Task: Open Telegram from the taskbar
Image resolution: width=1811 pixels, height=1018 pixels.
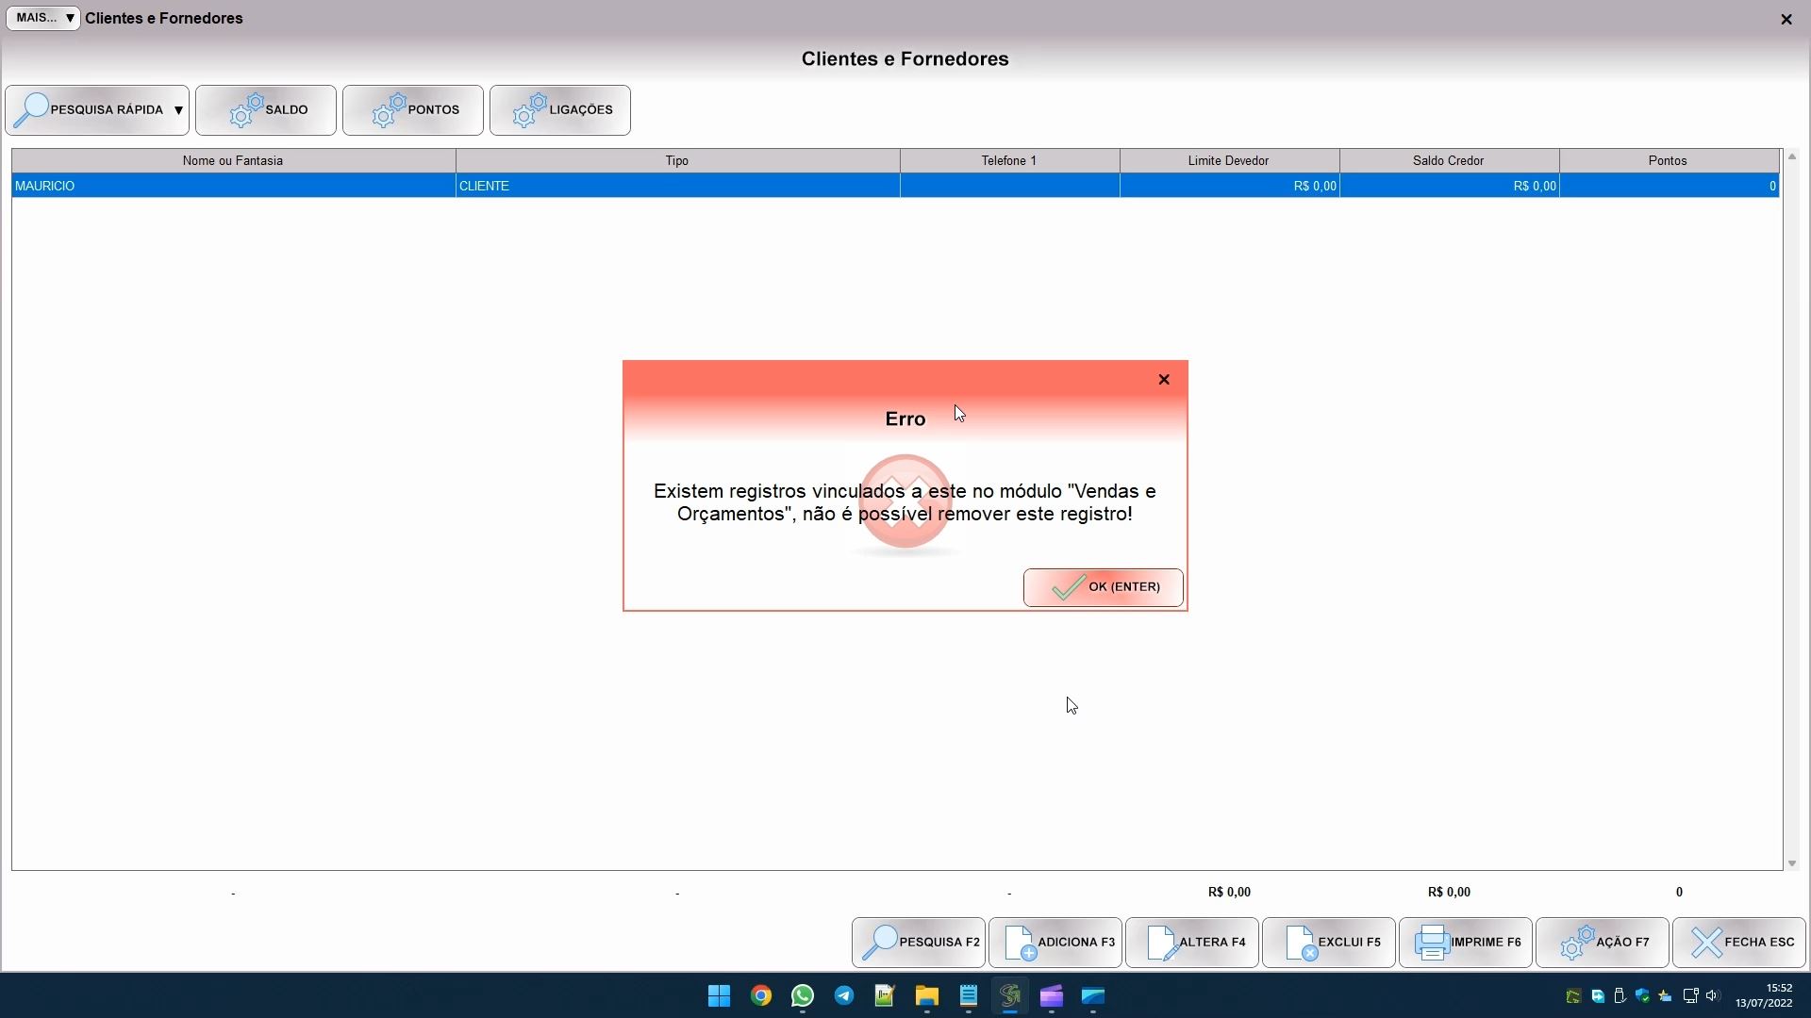Action: click(x=844, y=996)
